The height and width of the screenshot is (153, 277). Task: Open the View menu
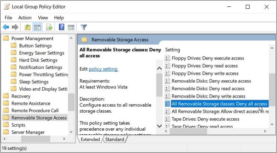point(43,18)
